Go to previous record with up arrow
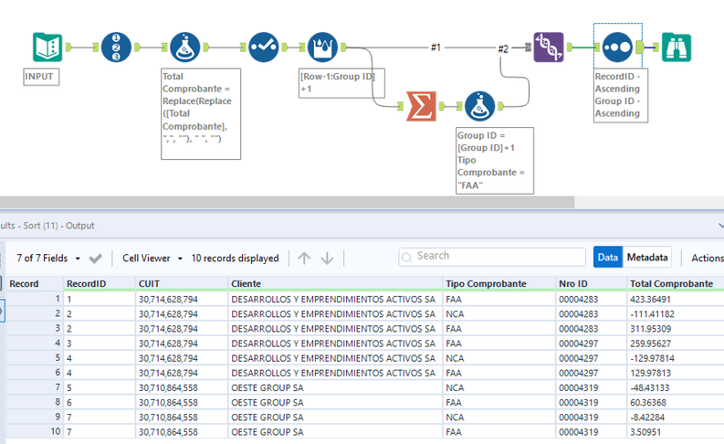Screen dimensions: 724x444 tap(304, 259)
